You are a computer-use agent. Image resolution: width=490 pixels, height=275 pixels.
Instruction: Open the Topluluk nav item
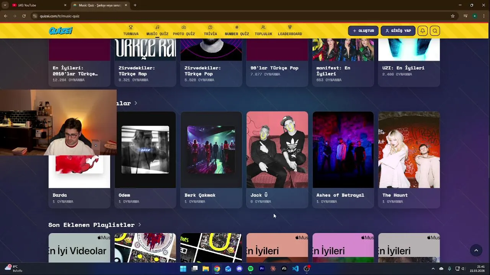[x=263, y=31]
